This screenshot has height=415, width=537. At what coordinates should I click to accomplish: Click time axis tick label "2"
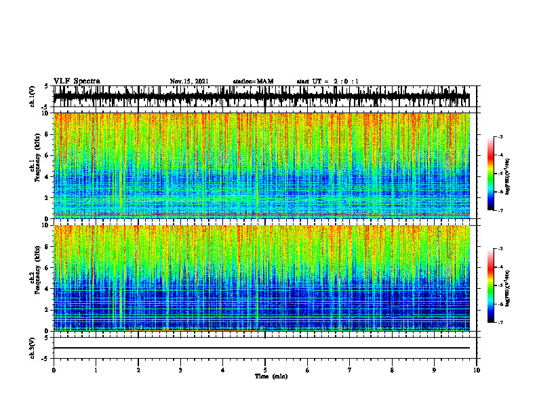138,370
